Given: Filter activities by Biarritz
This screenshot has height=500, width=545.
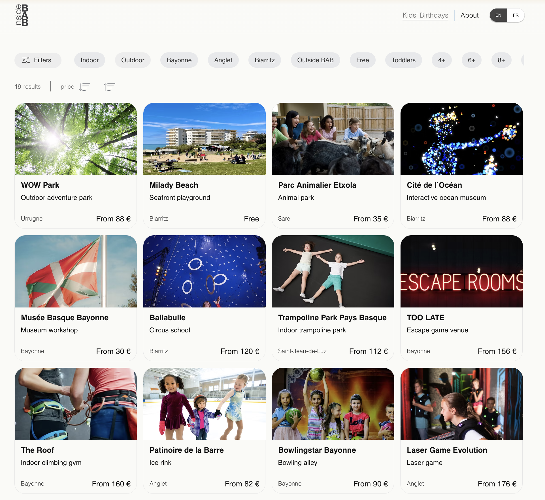Looking at the screenshot, I should pyautogui.click(x=265, y=60).
